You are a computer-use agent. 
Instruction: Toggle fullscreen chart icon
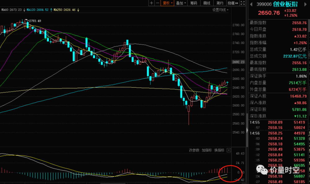pos(243,3)
